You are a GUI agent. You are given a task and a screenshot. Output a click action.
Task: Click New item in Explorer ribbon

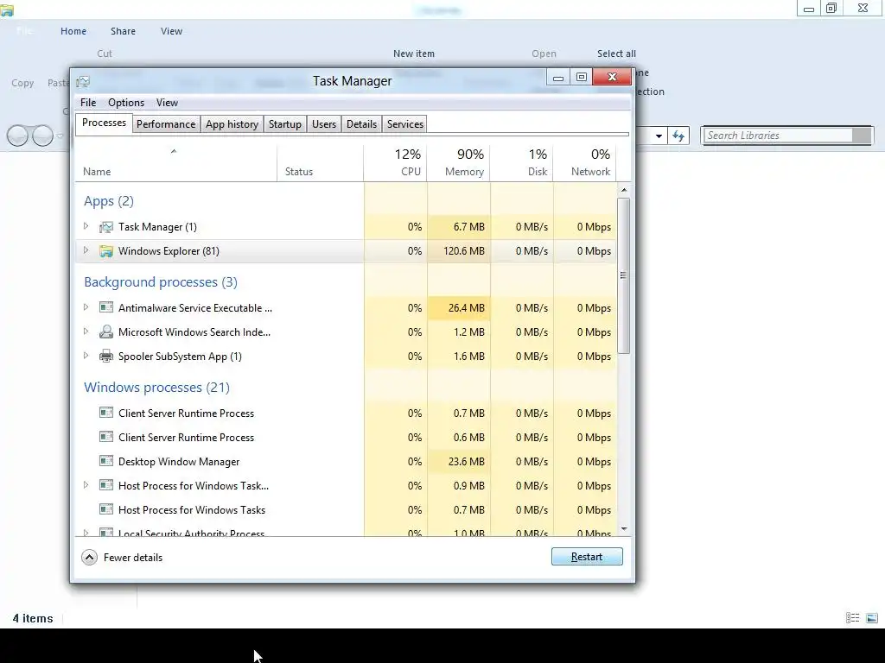tap(414, 54)
